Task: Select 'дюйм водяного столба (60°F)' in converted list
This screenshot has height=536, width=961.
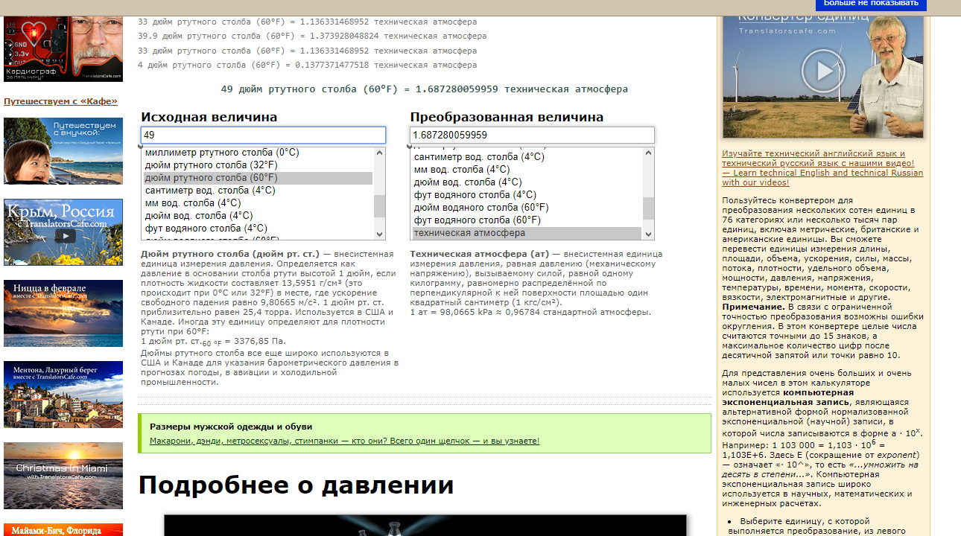Action: pyautogui.click(x=527, y=208)
